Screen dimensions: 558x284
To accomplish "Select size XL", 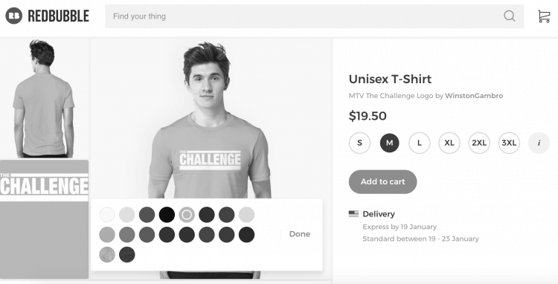I will tap(449, 143).
